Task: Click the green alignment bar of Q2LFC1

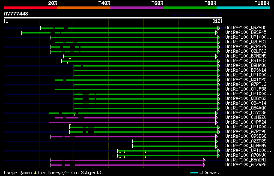Action: 136,42
